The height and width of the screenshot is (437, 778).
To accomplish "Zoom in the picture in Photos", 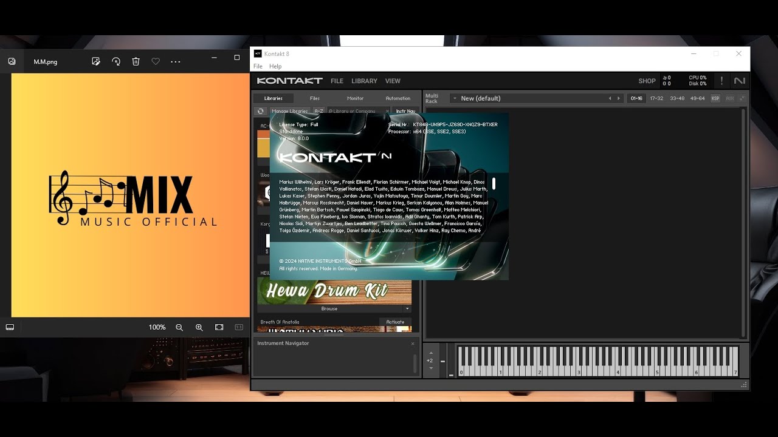I will click(x=199, y=327).
